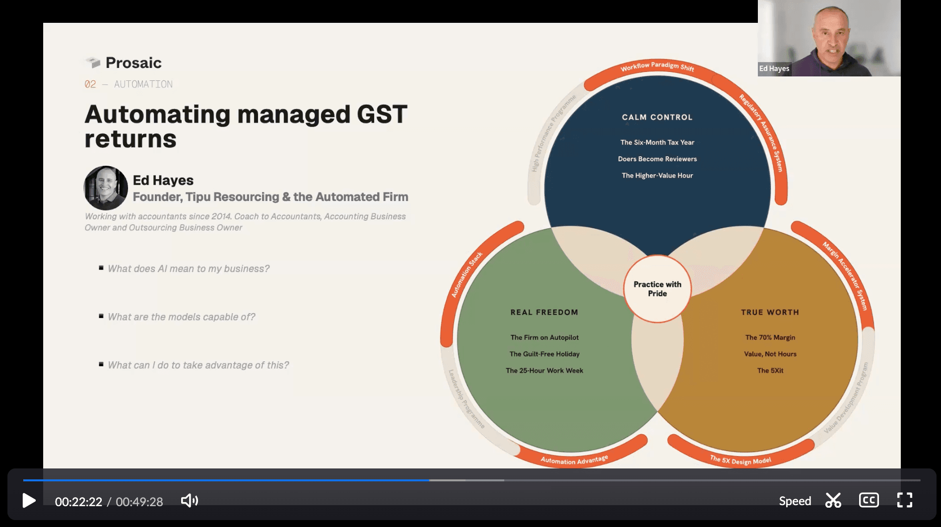
Task: Click 'What does AI mean to my business?'
Action: [189, 268]
